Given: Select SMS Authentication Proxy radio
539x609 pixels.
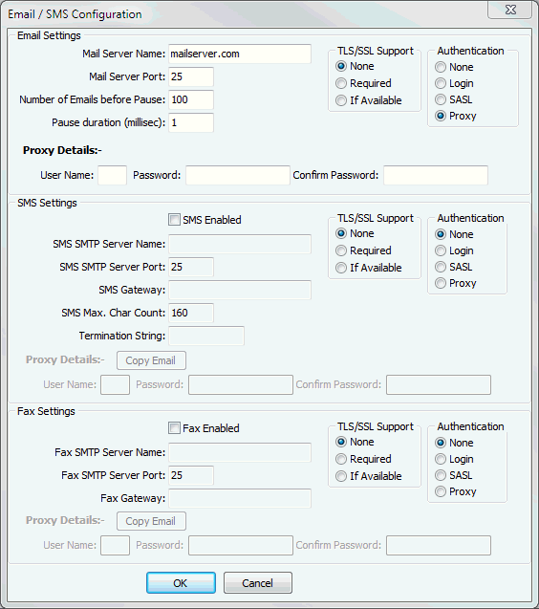Looking at the screenshot, I should point(441,283).
